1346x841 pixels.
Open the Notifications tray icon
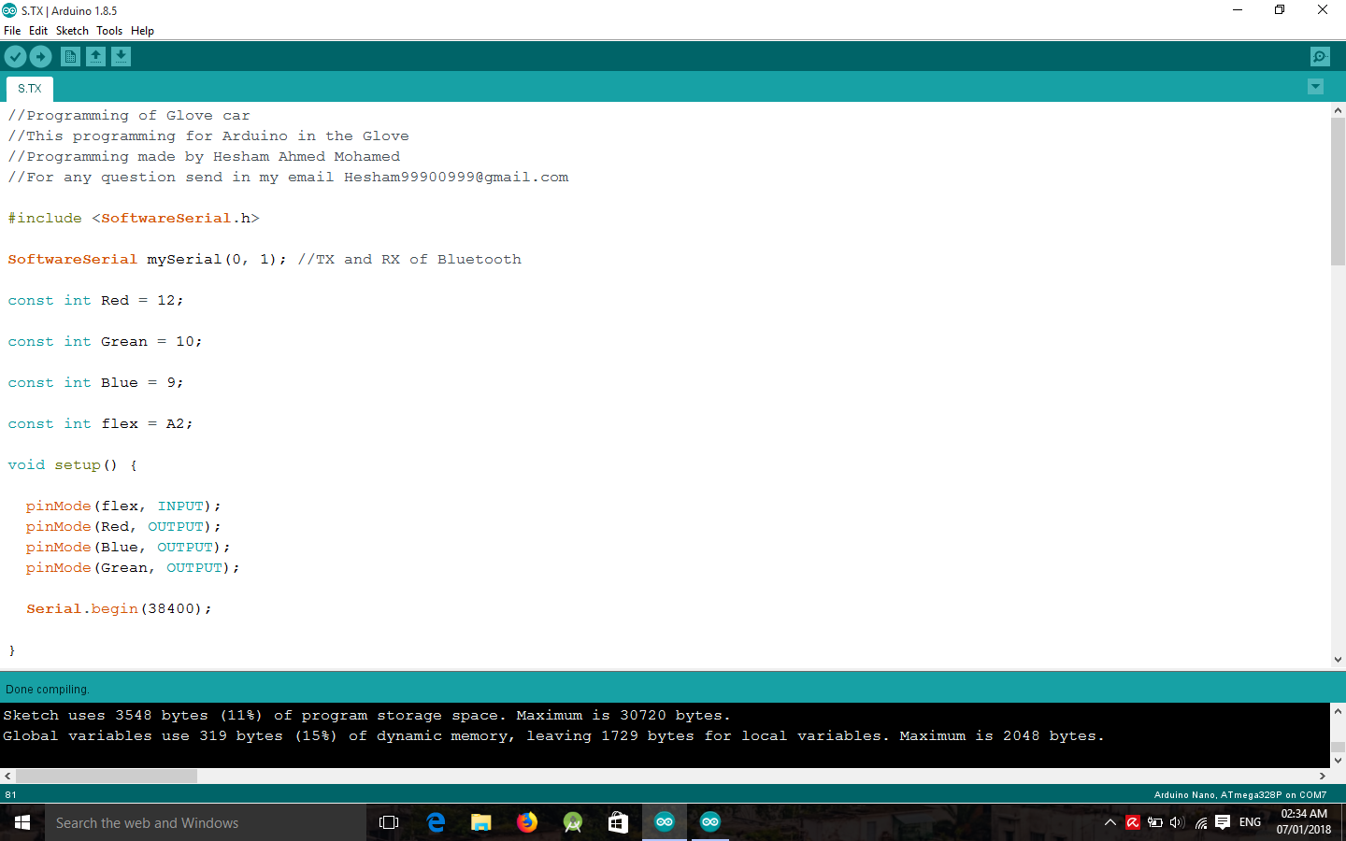click(1223, 822)
